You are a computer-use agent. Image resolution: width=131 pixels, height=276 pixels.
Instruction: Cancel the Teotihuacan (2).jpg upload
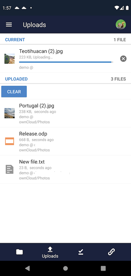[123, 59]
